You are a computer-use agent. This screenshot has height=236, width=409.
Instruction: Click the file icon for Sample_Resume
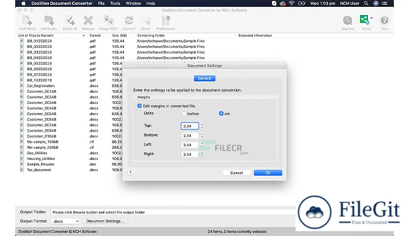pyautogui.click(x=22, y=164)
